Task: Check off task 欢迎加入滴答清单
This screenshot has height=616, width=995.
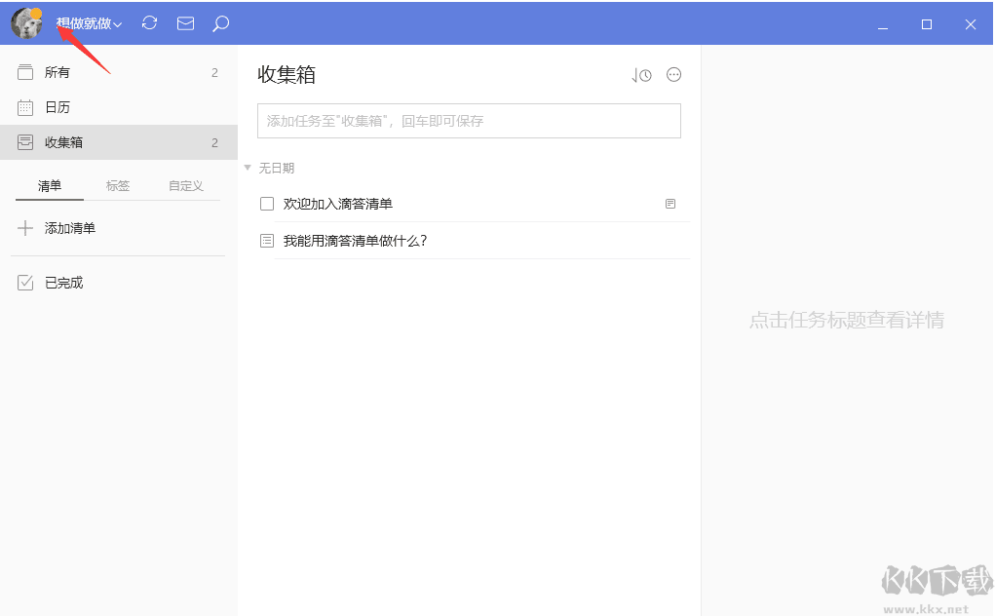Action: [x=266, y=204]
